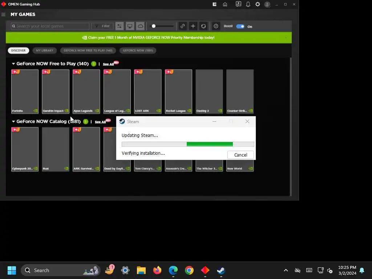Open the feedback chat icon in title bar
372x279 pixels.
(238, 4)
